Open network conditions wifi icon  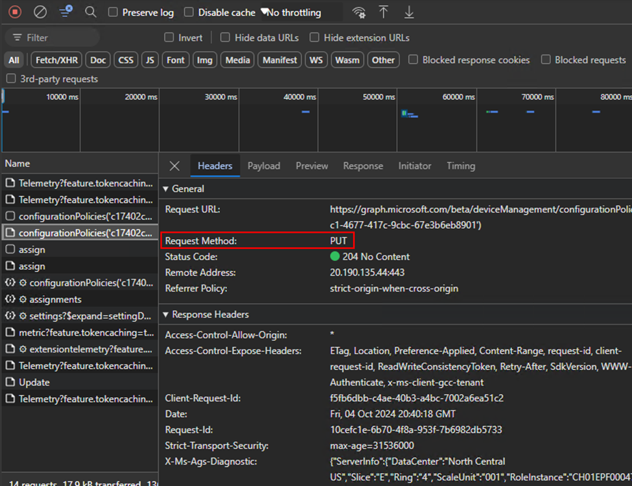pos(358,12)
